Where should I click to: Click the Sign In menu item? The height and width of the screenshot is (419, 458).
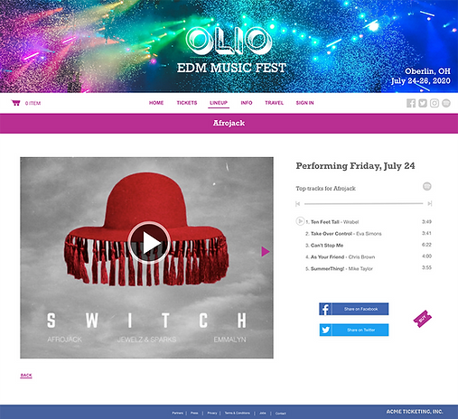[x=304, y=103]
